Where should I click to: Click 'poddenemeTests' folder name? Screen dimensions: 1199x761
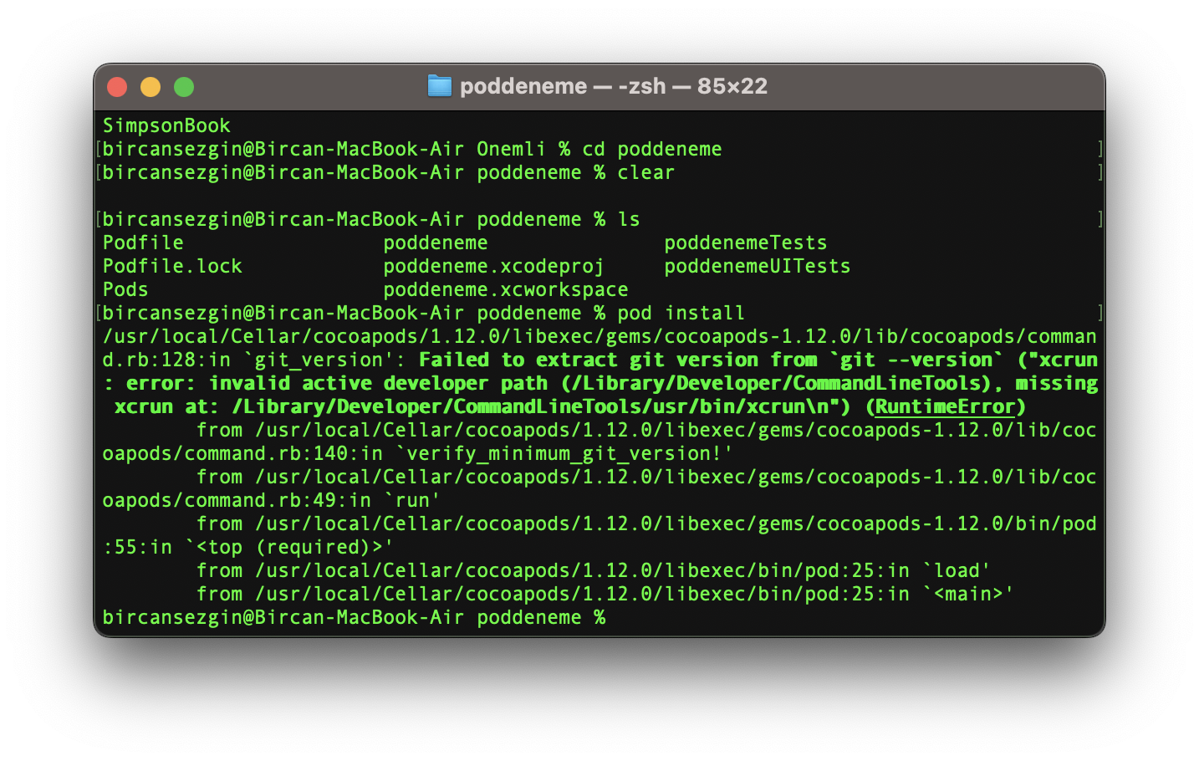745,243
